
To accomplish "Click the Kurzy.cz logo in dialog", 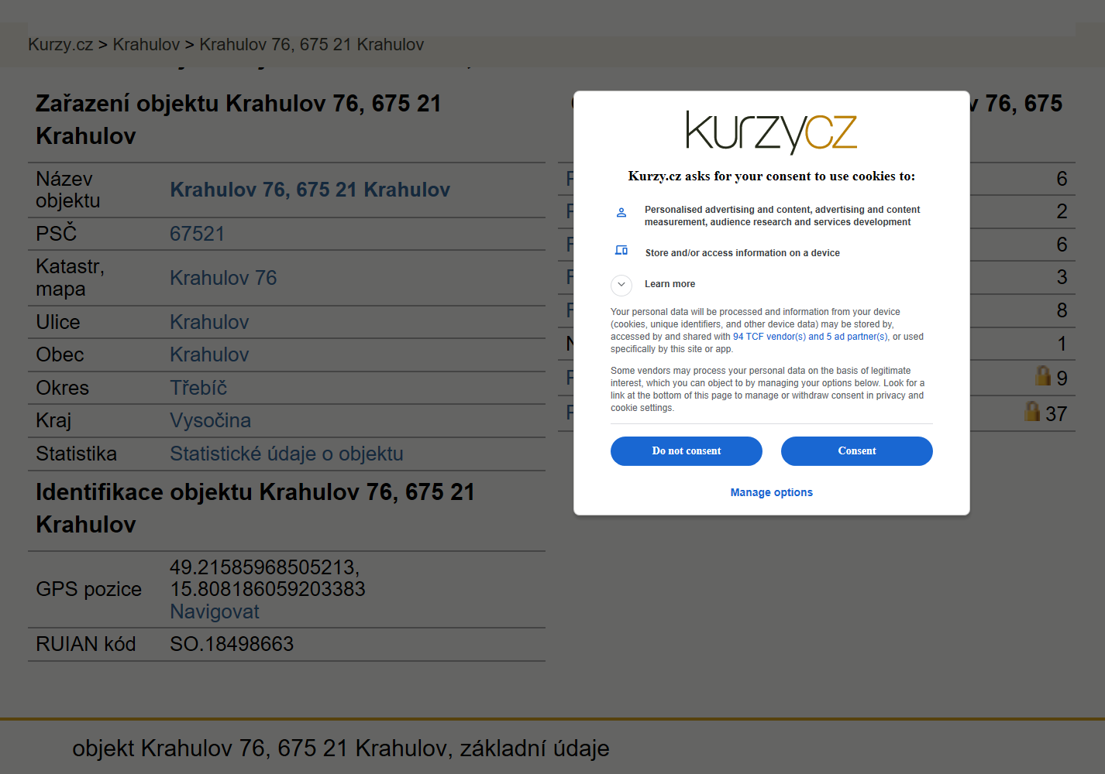I will [x=771, y=132].
